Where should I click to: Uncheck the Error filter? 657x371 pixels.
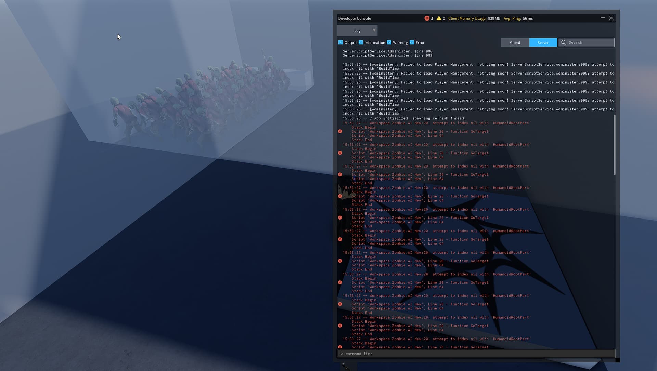tap(412, 42)
